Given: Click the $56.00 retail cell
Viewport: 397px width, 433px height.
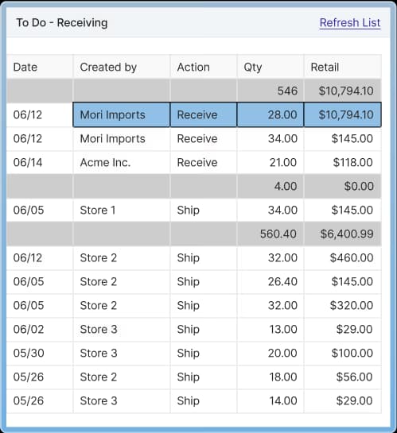Looking at the screenshot, I should coord(343,377).
